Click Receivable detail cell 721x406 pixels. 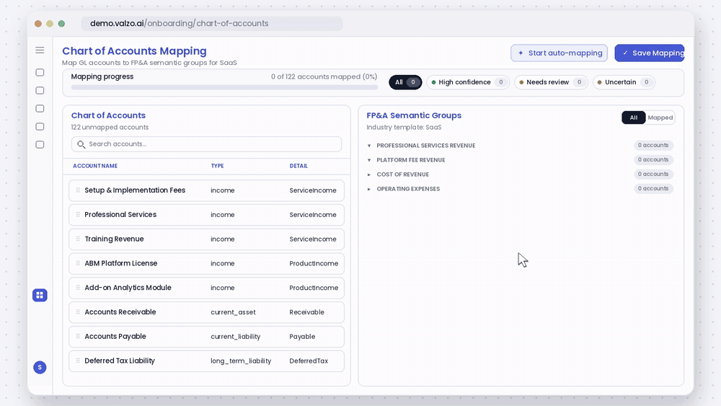coord(306,312)
